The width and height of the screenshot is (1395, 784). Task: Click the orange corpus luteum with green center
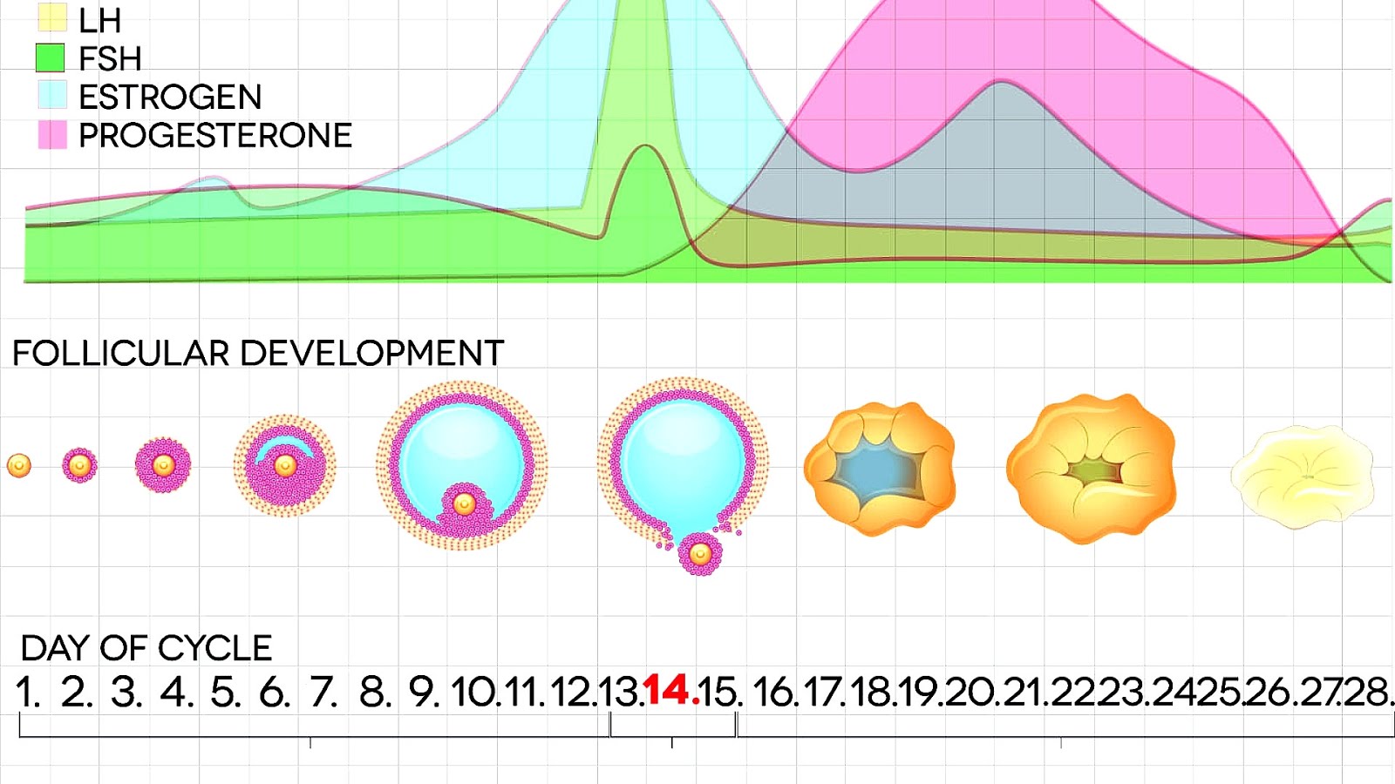click(1092, 468)
